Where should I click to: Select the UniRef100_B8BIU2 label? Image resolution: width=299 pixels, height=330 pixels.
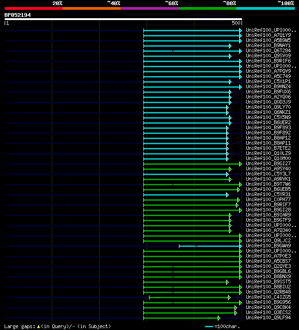(x=268, y=287)
